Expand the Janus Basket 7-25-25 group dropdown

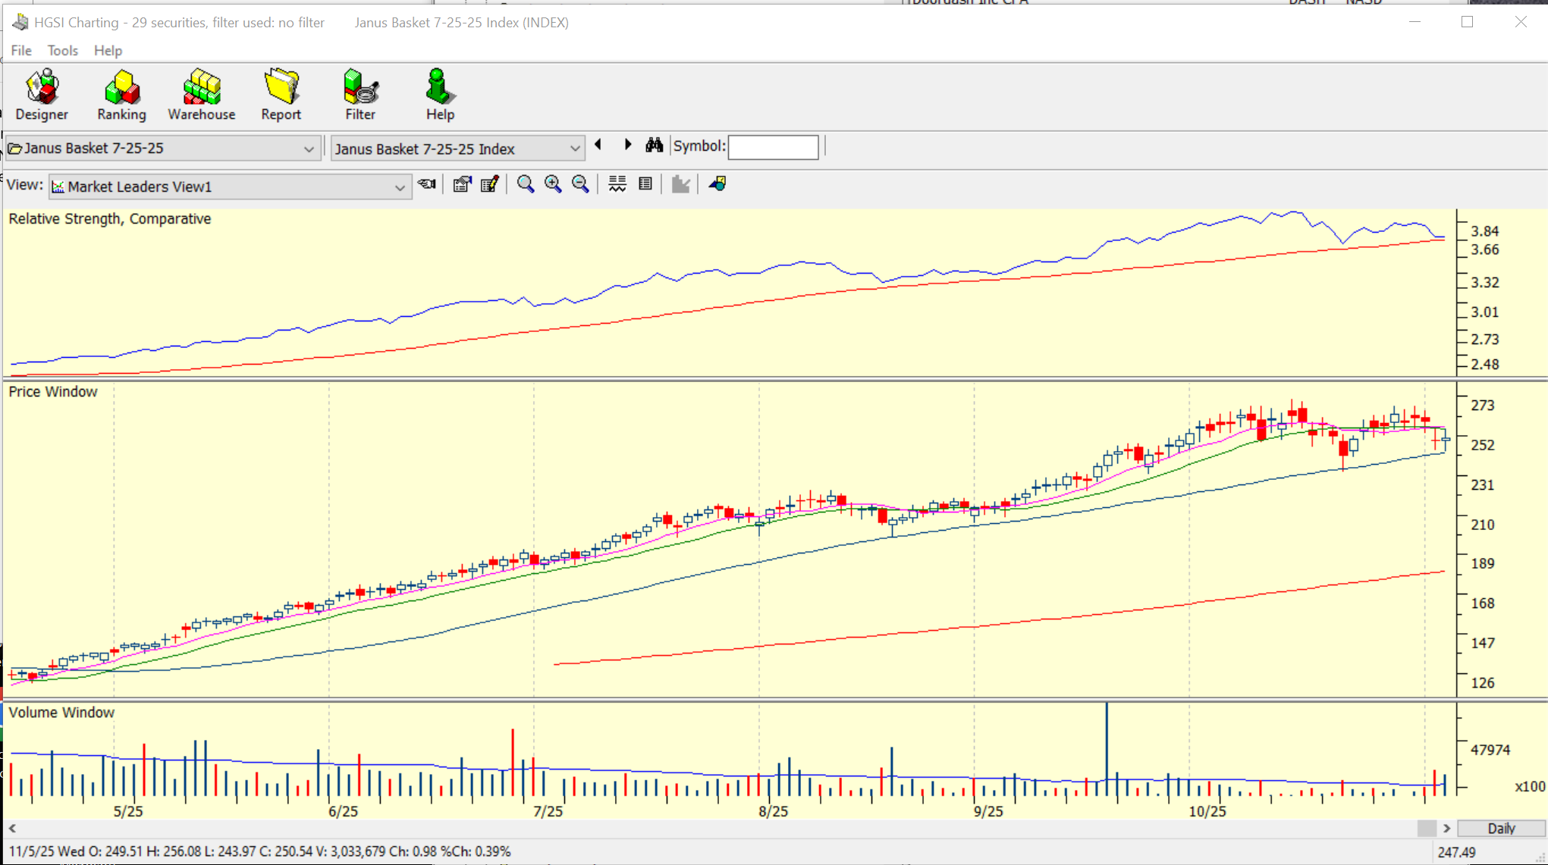click(309, 149)
